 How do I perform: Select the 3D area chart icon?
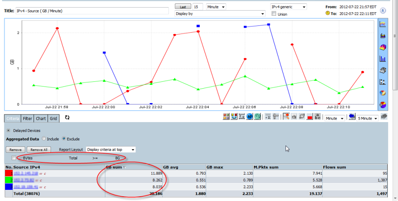[x=383, y=47]
